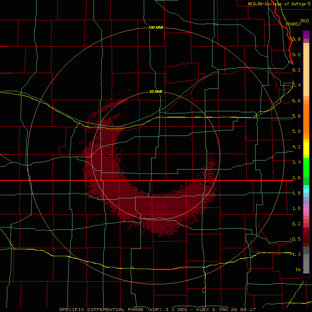Click the 5.8 value on the scale
The width and height of the screenshot is (312, 312).
click(x=296, y=116)
